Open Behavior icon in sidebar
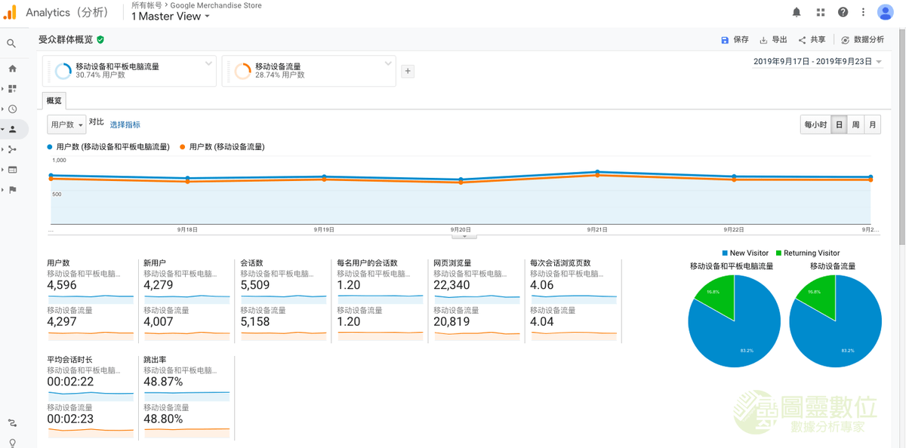This screenshot has width=906, height=448. coord(12,170)
